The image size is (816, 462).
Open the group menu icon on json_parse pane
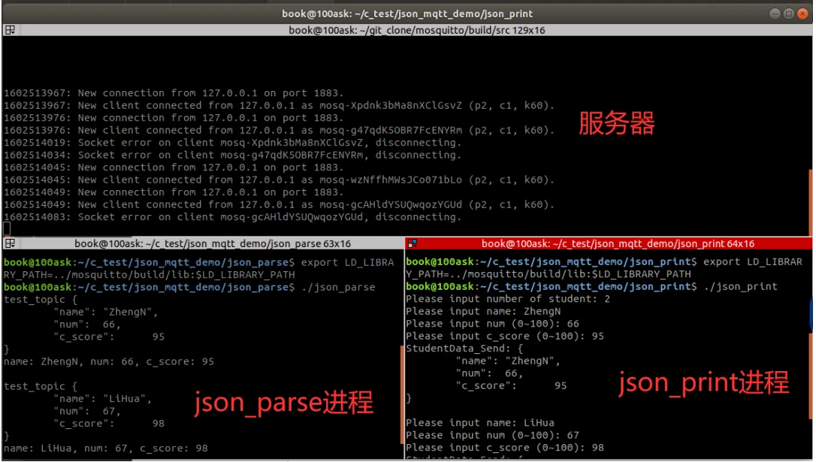click(10, 243)
